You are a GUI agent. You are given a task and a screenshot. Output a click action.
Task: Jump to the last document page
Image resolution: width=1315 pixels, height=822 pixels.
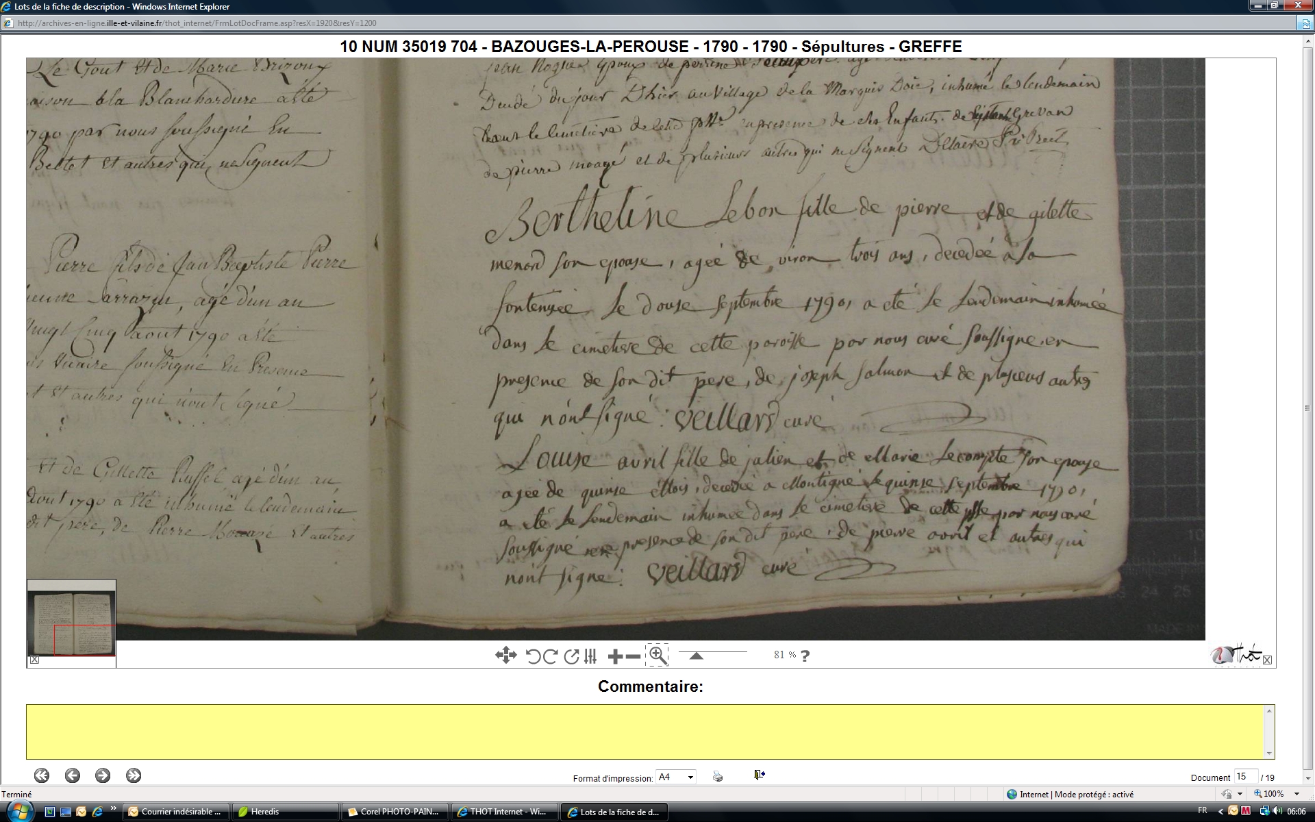(x=134, y=775)
